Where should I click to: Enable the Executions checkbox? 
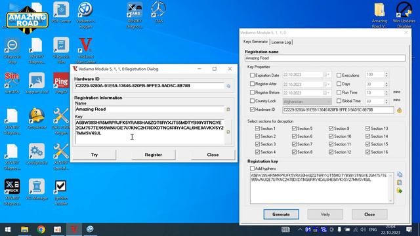(x=339, y=75)
